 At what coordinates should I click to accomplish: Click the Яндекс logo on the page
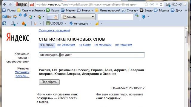click(18, 37)
